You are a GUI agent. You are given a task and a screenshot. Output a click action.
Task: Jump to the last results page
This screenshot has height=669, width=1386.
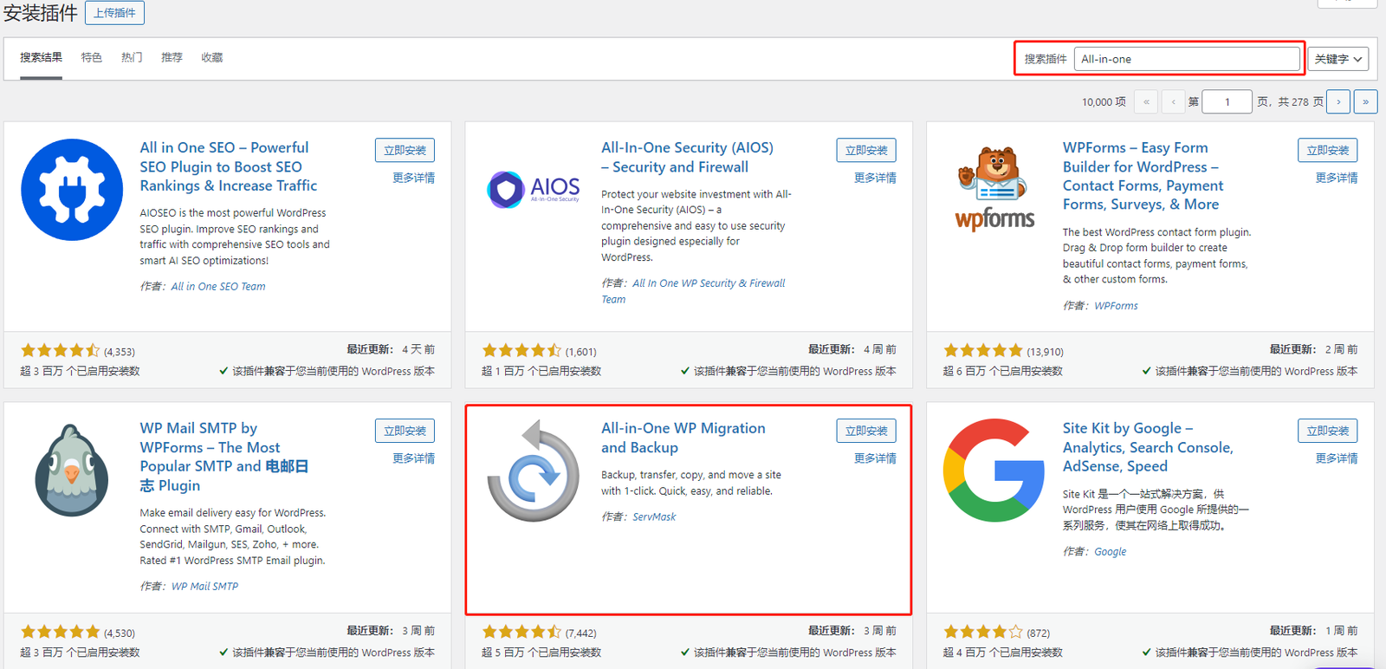point(1365,101)
